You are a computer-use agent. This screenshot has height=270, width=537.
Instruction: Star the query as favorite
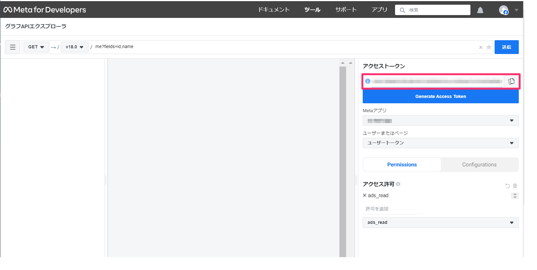pyautogui.click(x=489, y=47)
